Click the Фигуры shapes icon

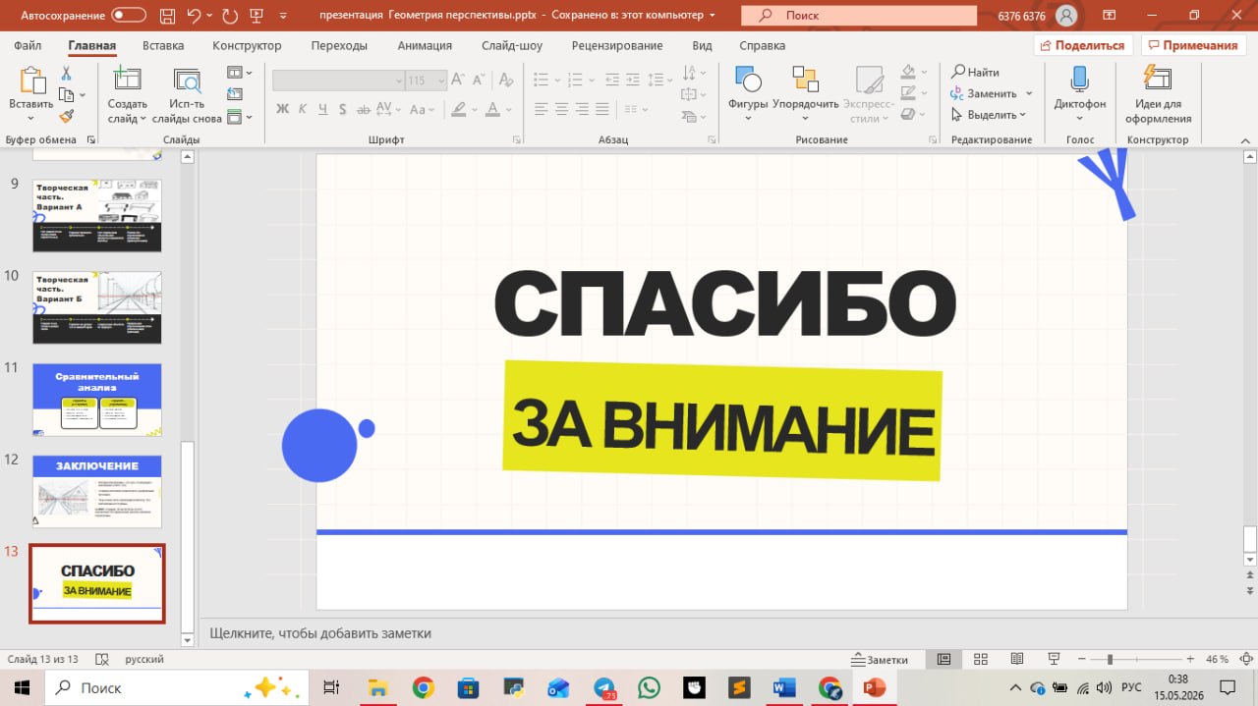(x=748, y=81)
